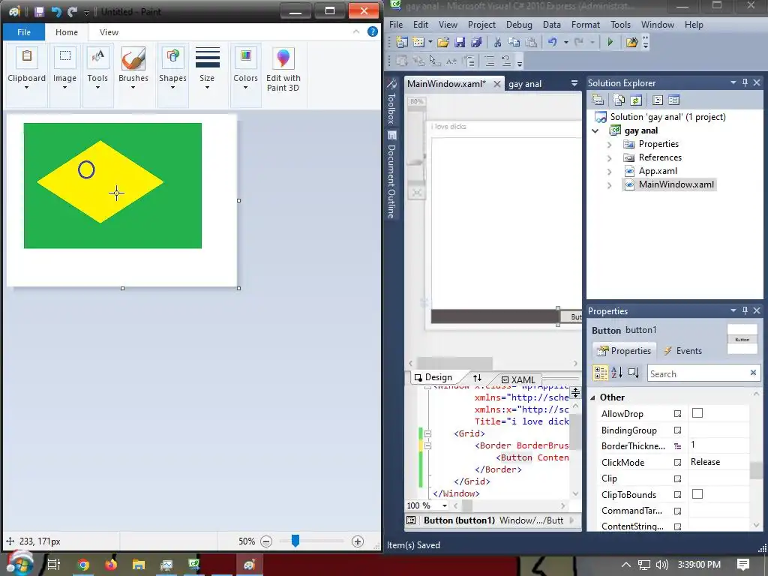The width and height of the screenshot is (768, 576).
Task: Expand the References node in Solution Explorer
Action: pyautogui.click(x=609, y=158)
